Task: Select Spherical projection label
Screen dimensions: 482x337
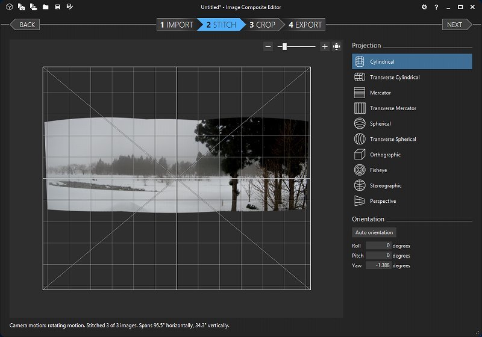Action: 380,124
